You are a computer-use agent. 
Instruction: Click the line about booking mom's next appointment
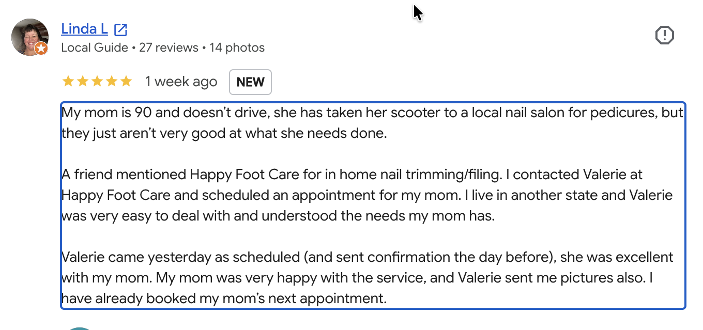pos(224,298)
